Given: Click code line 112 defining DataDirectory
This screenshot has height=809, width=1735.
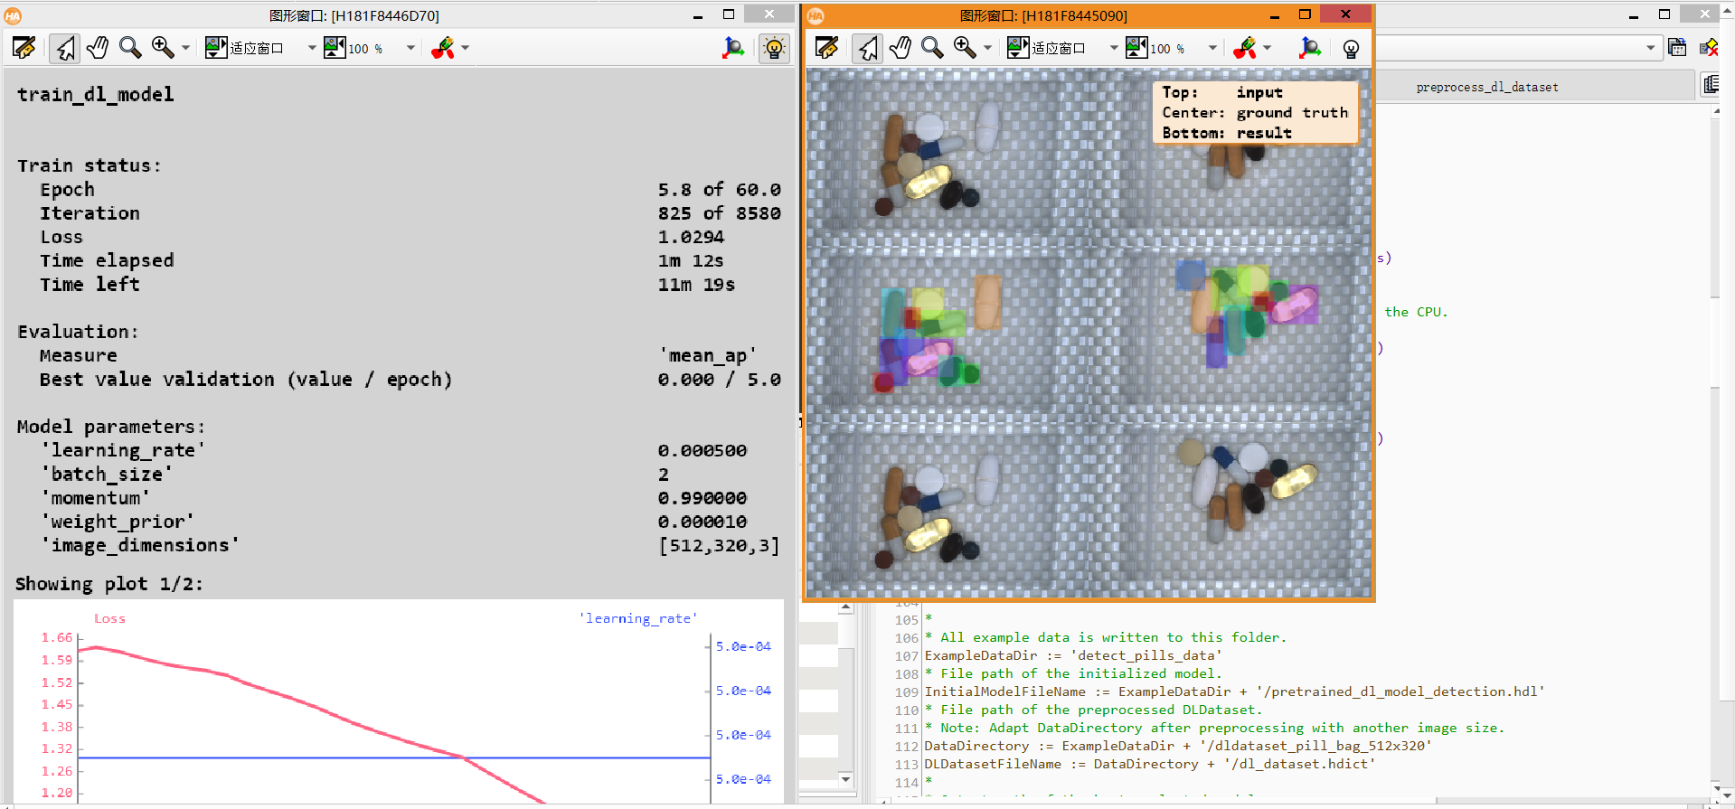Looking at the screenshot, I should 1178,746.
